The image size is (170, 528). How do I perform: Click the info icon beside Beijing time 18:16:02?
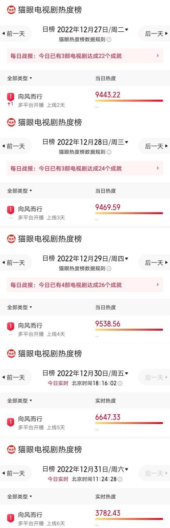(x=120, y=383)
